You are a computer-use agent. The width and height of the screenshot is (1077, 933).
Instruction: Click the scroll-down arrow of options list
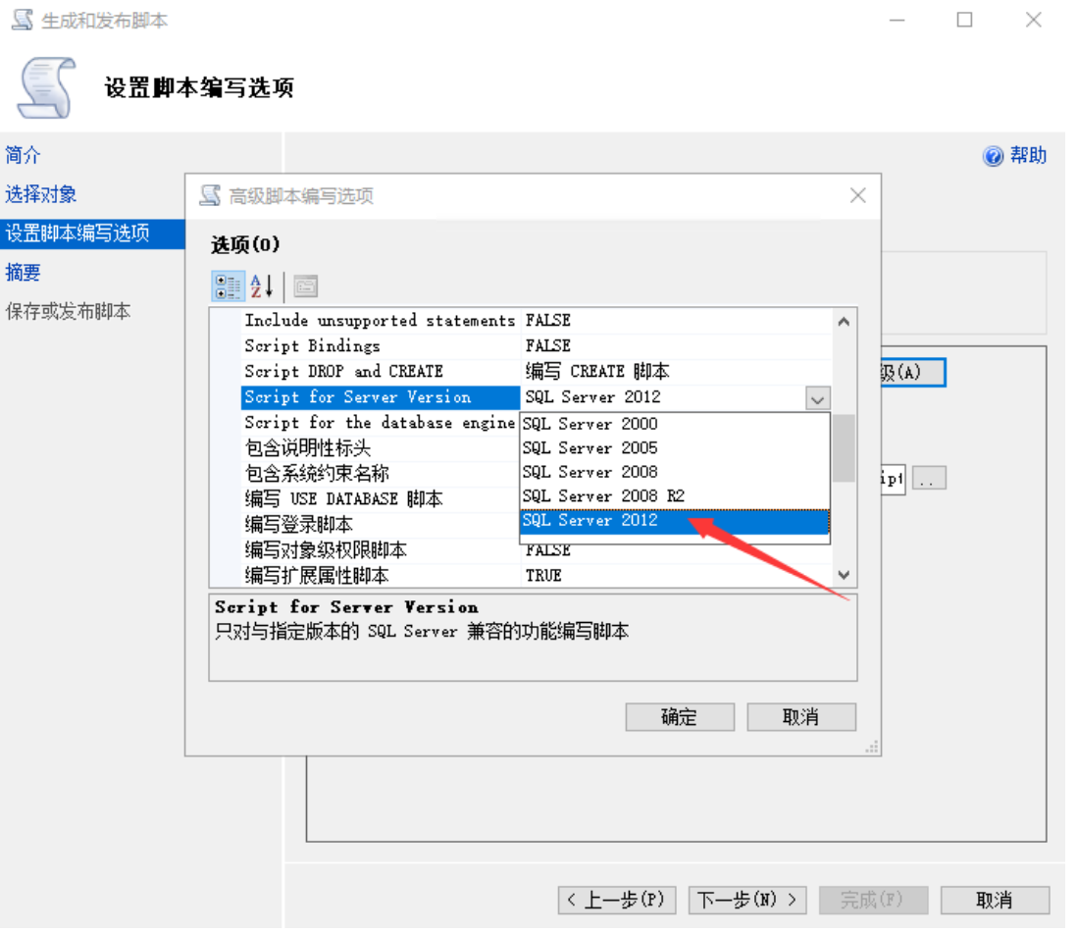click(843, 576)
